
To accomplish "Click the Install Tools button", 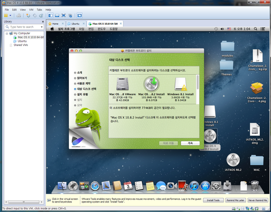I will [x=213, y=200].
